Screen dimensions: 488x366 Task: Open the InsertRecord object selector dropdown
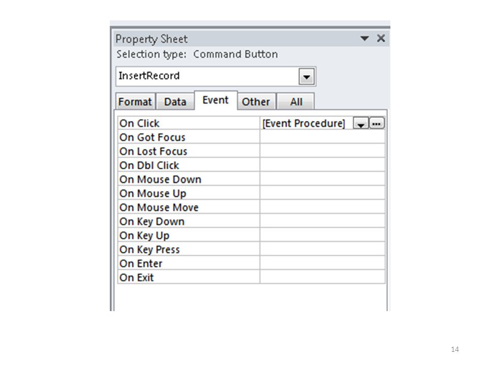coord(307,77)
